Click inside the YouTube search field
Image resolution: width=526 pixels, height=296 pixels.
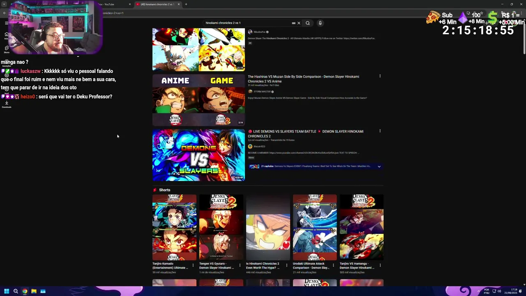pos(247,23)
